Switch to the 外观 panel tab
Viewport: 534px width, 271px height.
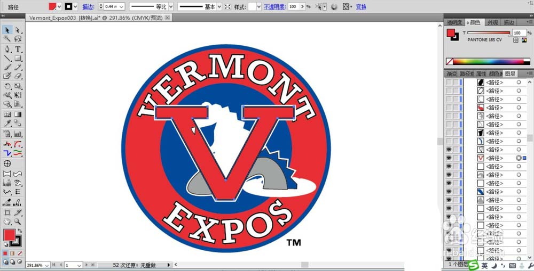click(x=492, y=22)
